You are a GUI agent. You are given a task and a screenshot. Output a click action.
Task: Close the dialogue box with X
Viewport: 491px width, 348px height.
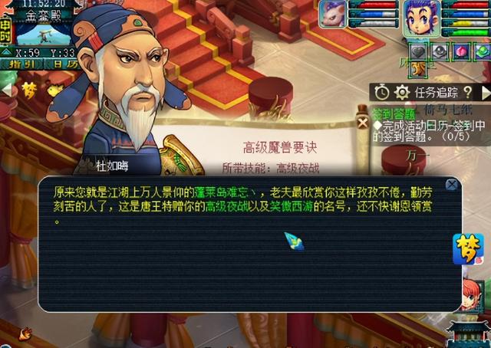[x=451, y=185]
